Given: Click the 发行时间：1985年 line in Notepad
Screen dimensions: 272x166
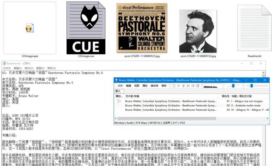Looking at the screenshot, I should click(x=15, y=92).
